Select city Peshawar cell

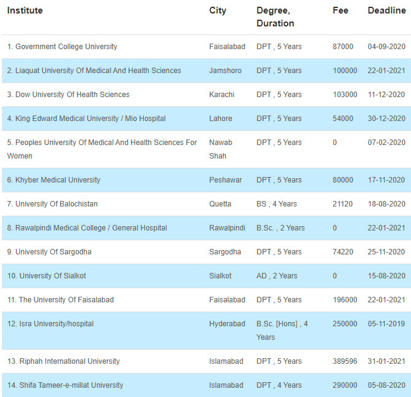225,180
